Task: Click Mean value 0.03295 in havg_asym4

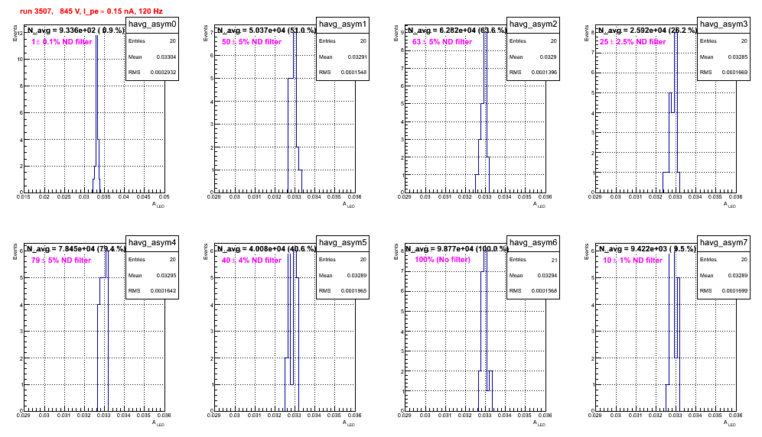Action: coord(166,275)
